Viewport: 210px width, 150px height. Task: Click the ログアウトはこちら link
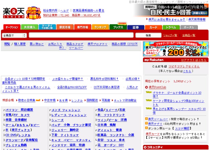point(194,60)
